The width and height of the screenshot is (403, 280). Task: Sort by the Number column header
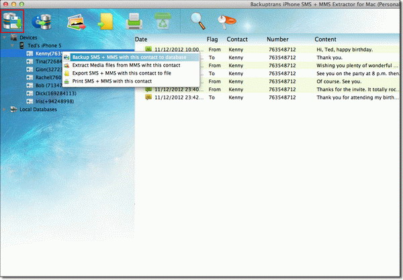277,40
